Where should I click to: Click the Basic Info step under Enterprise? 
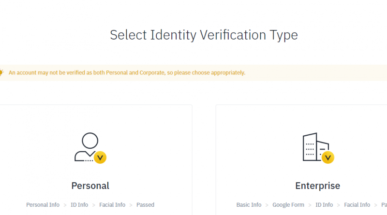click(249, 205)
